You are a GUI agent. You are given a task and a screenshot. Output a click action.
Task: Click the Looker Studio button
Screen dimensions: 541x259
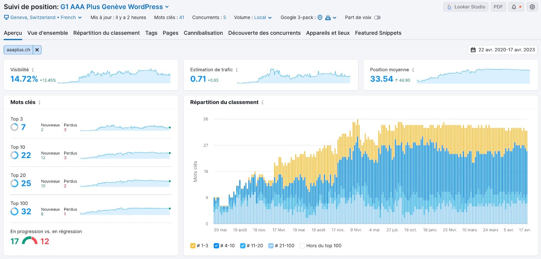click(x=466, y=7)
